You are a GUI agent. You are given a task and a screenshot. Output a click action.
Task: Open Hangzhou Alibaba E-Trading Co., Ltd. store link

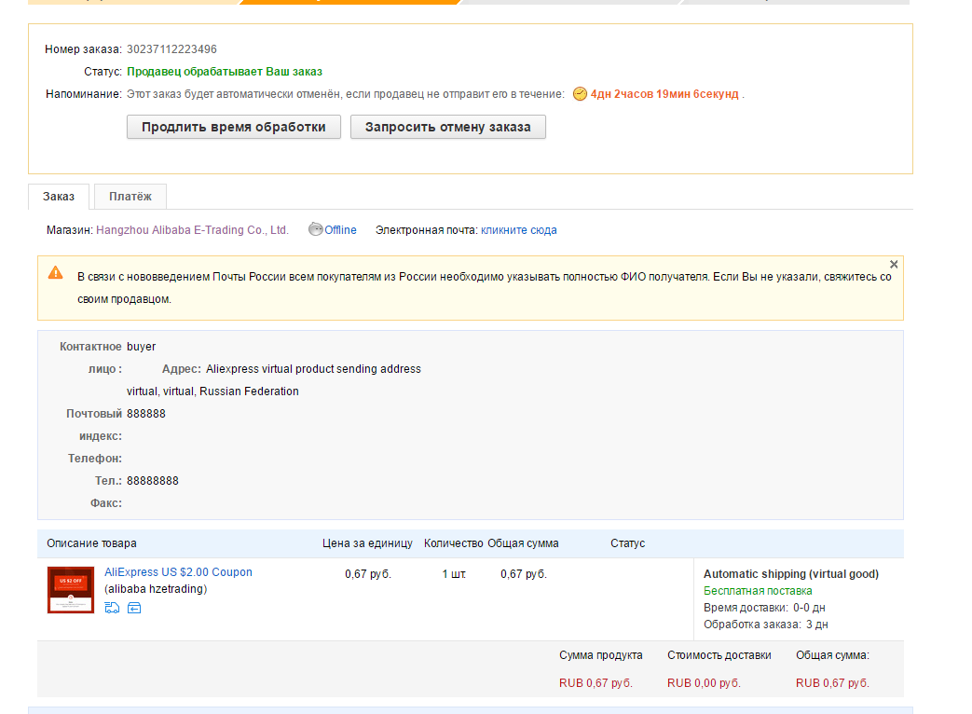click(x=192, y=230)
